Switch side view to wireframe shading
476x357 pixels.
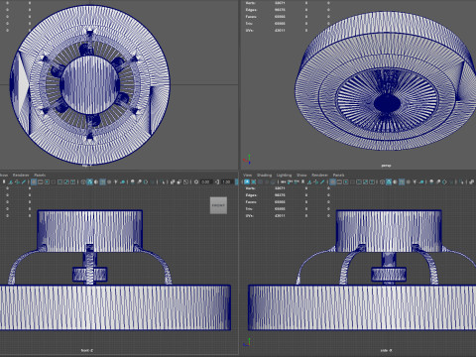tap(382, 182)
